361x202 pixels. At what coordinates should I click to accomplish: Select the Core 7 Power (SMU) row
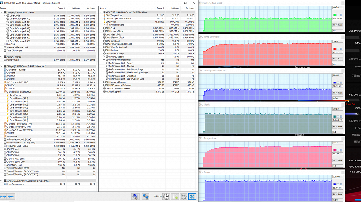pos(48,120)
